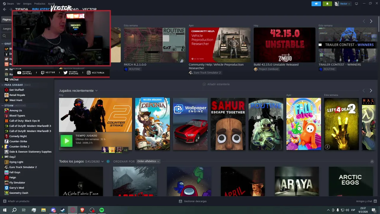This screenshot has width=380, height=214.
Task: Open Build 42.15.0 Unstable Released news link
Action: click(276, 64)
